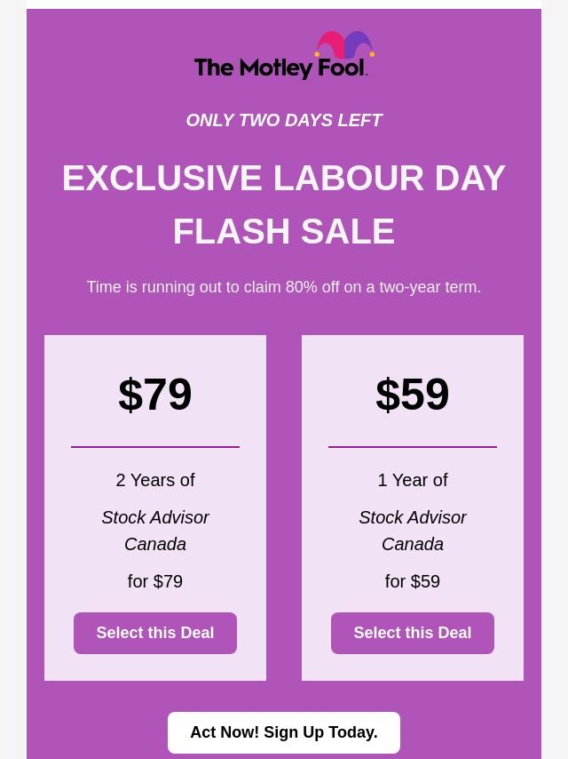Click the ONLY TWO DAYS LEFT banner text
Viewport: 568px width, 759px height.
pos(284,120)
